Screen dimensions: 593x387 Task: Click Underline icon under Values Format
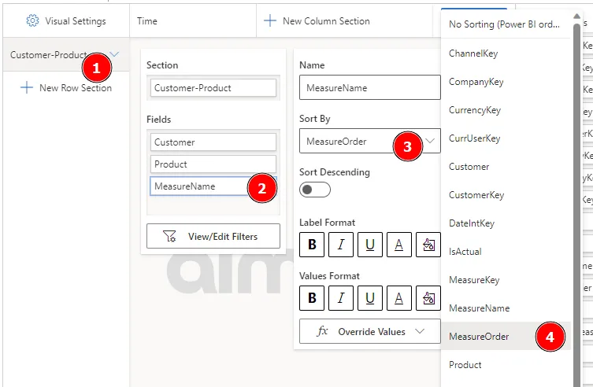(369, 298)
